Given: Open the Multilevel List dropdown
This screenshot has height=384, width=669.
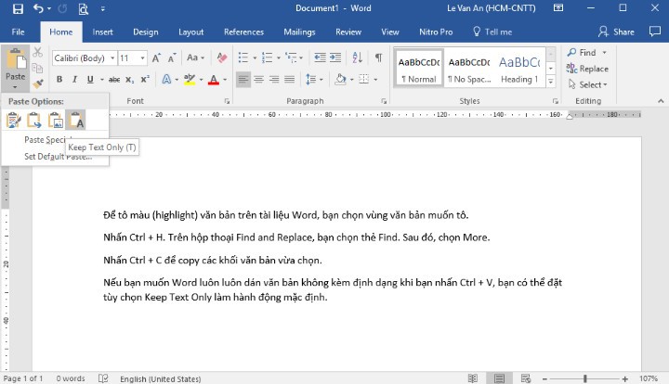Looking at the screenshot, I should (x=301, y=58).
